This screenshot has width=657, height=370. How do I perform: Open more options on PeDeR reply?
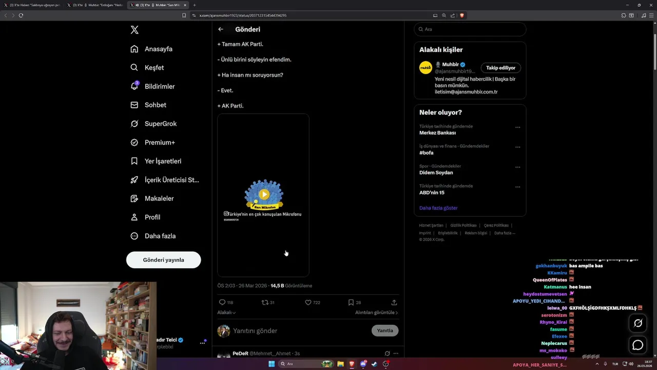(396, 354)
